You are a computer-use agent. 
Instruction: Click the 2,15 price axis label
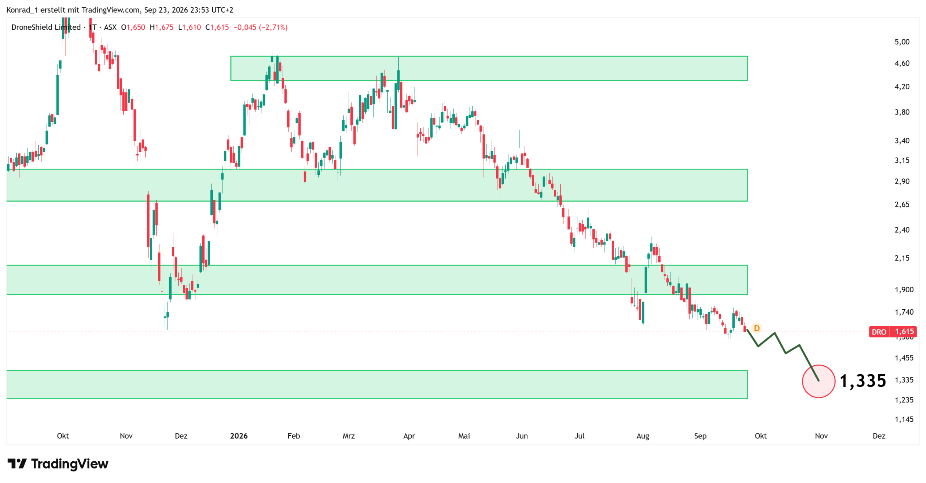tap(902, 258)
